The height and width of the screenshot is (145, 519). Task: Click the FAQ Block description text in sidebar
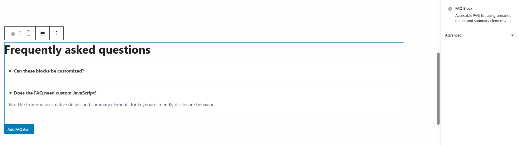pyautogui.click(x=483, y=18)
